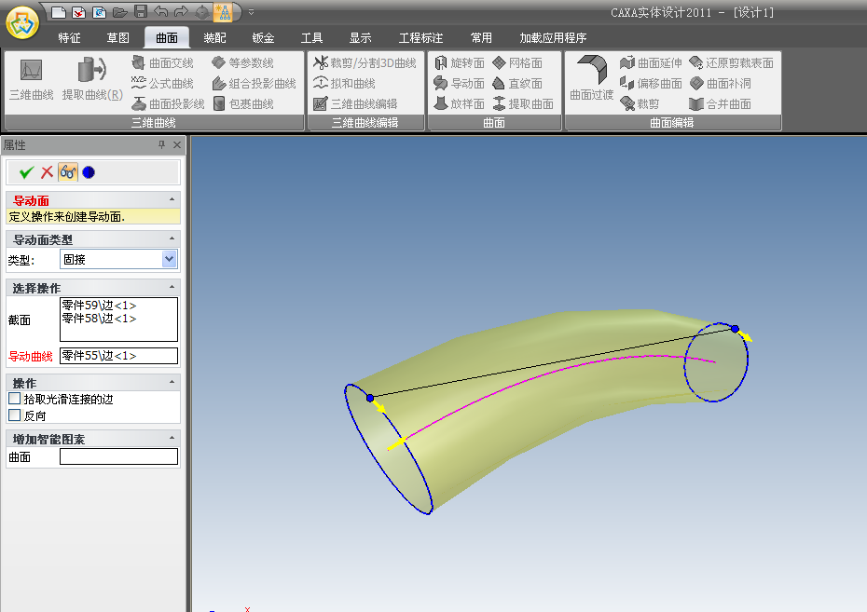
Task: Click the 公式曲线 tool
Action: pos(162,84)
